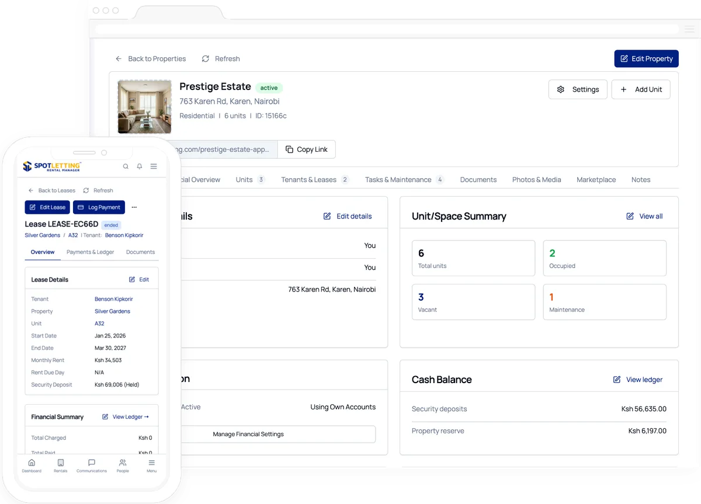Click the Property reserve amount Ksh 6,197.00
This screenshot has height=504, width=701.
coord(647,431)
